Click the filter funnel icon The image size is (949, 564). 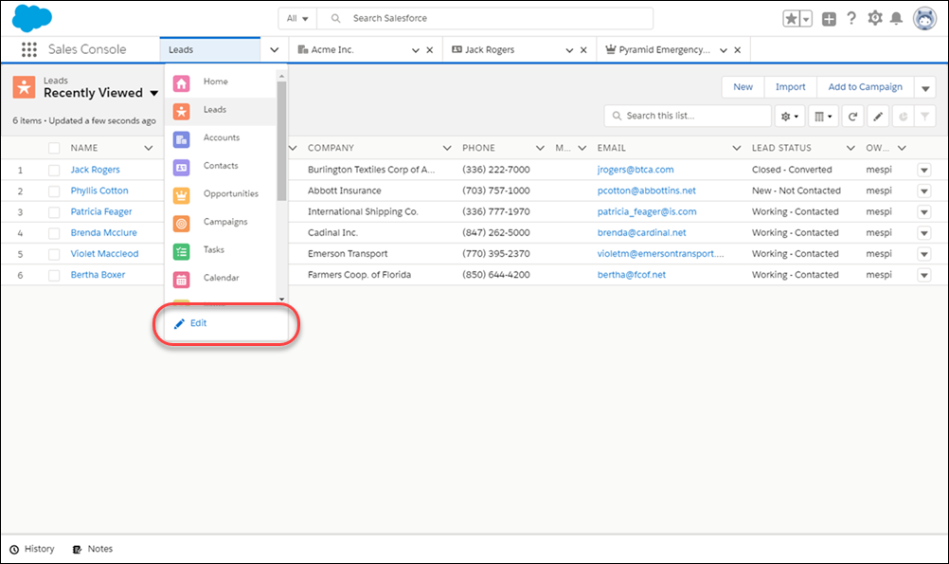tap(924, 117)
